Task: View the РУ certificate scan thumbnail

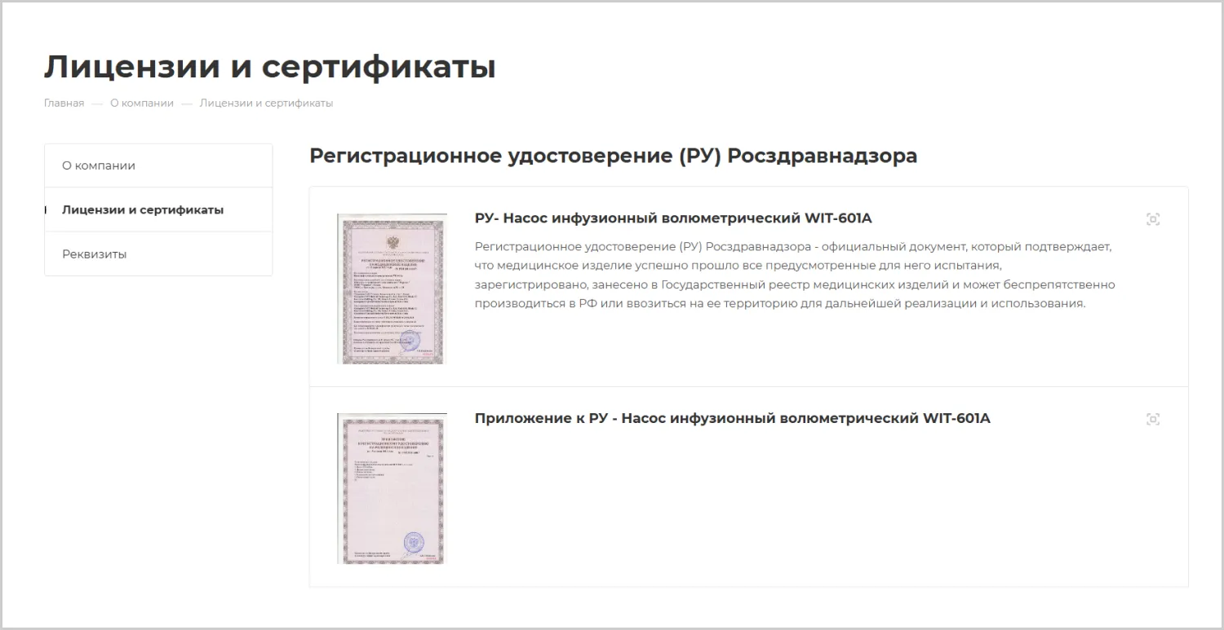Action: [x=392, y=289]
